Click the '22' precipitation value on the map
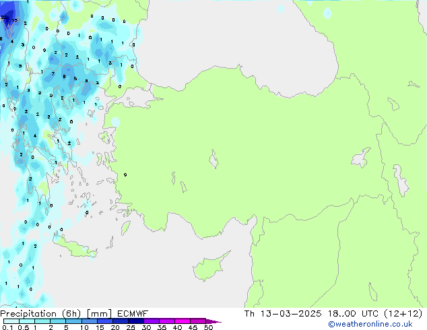The width and height of the screenshot is (427, 330). coord(4,17)
